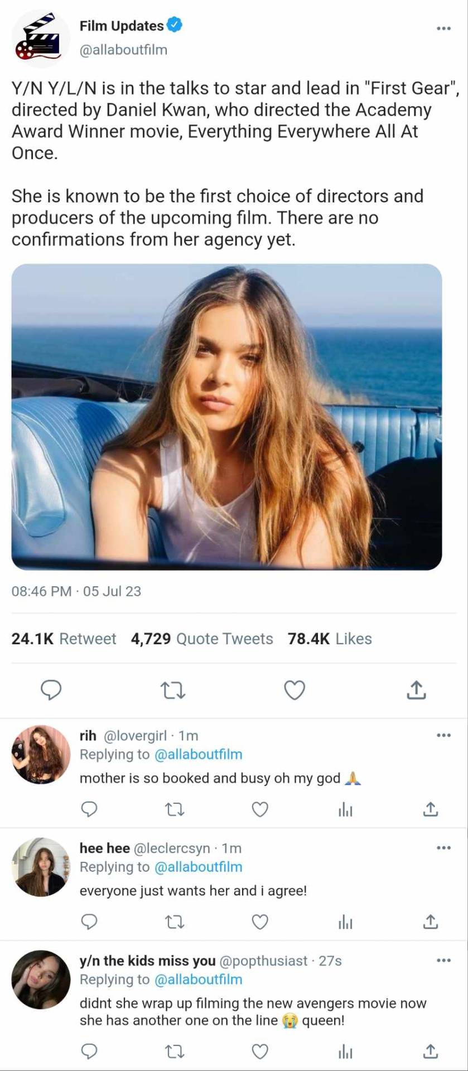Like rih's reply about mother being booked
Image resolution: width=468 pixels, height=1071 pixels.
pos(260,809)
